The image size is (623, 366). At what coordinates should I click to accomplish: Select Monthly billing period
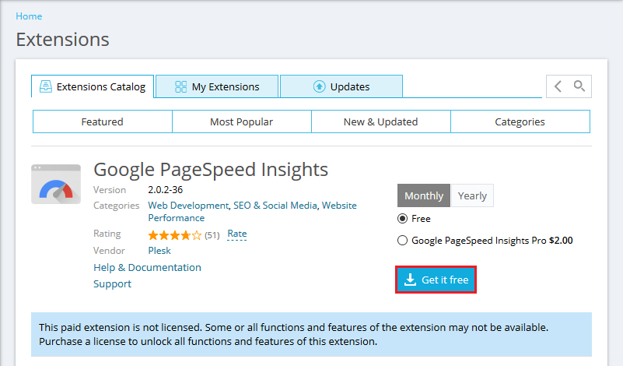pyautogui.click(x=424, y=195)
